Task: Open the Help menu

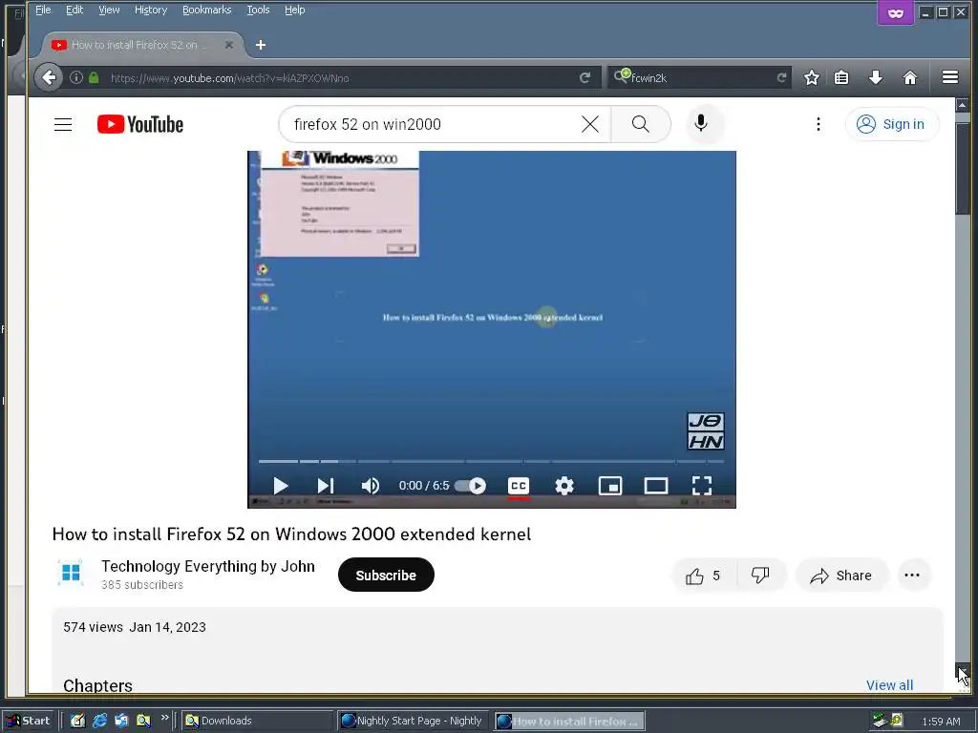Action: pos(295,10)
